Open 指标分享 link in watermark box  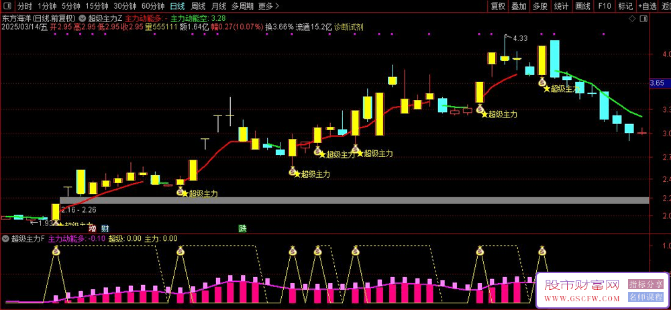click(x=645, y=285)
